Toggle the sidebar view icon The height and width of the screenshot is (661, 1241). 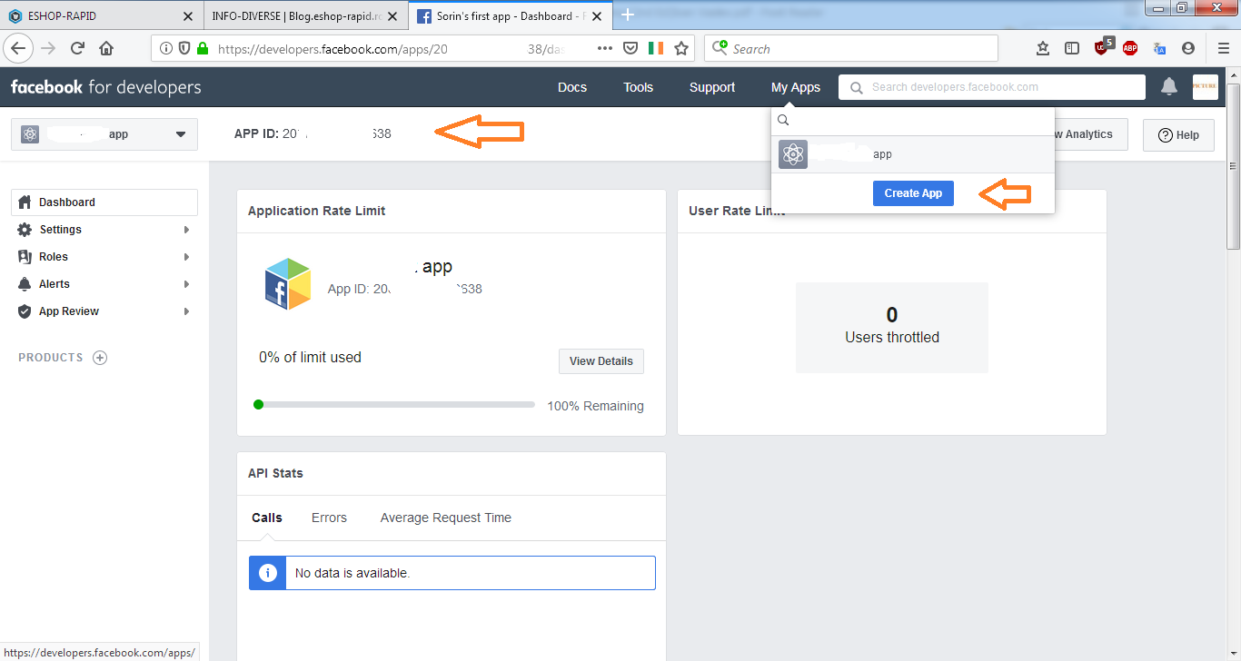[x=1072, y=48]
